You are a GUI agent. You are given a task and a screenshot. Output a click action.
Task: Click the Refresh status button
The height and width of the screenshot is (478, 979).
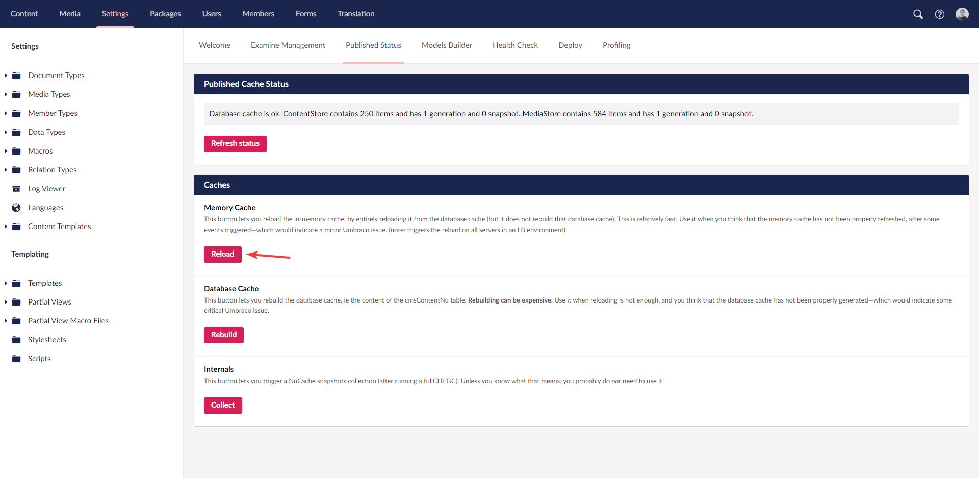(x=235, y=143)
